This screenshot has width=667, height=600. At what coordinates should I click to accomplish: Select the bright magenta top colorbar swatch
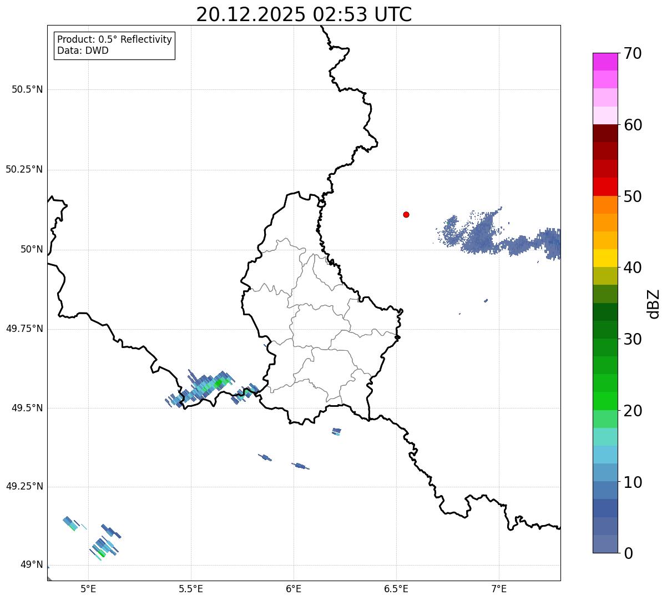605,62
